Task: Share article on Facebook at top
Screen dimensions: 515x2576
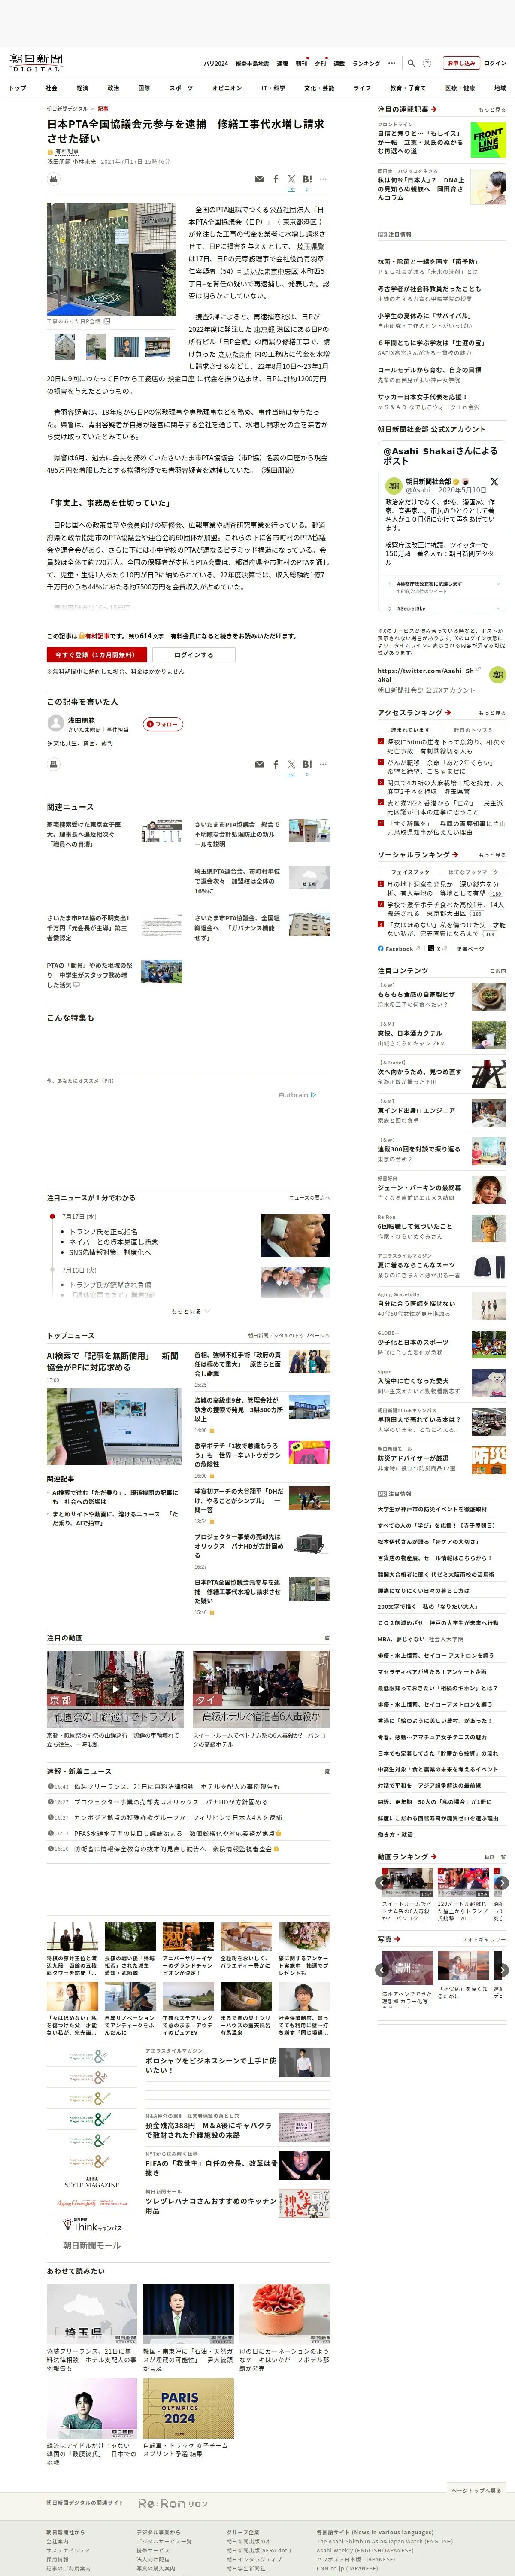Action: (x=276, y=179)
